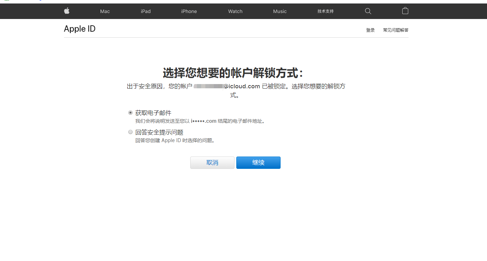
Task: Click the Apple logo in navigation bar
Action: coord(67,11)
